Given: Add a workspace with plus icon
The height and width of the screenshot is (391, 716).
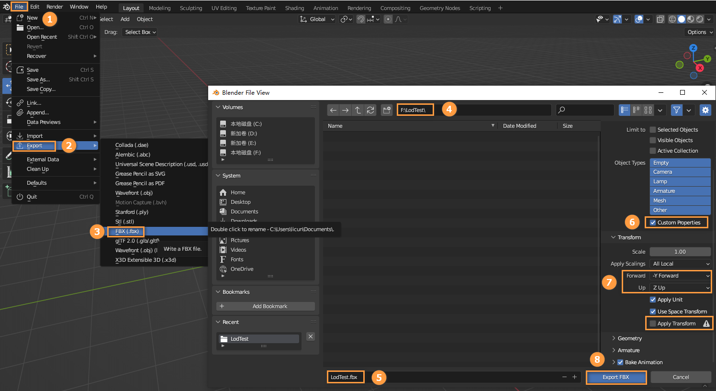Looking at the screenshot, I should [x=500, y=8].
